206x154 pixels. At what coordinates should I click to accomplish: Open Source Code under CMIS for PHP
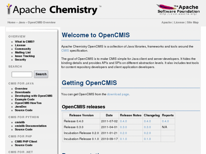(x=24, y=145)
